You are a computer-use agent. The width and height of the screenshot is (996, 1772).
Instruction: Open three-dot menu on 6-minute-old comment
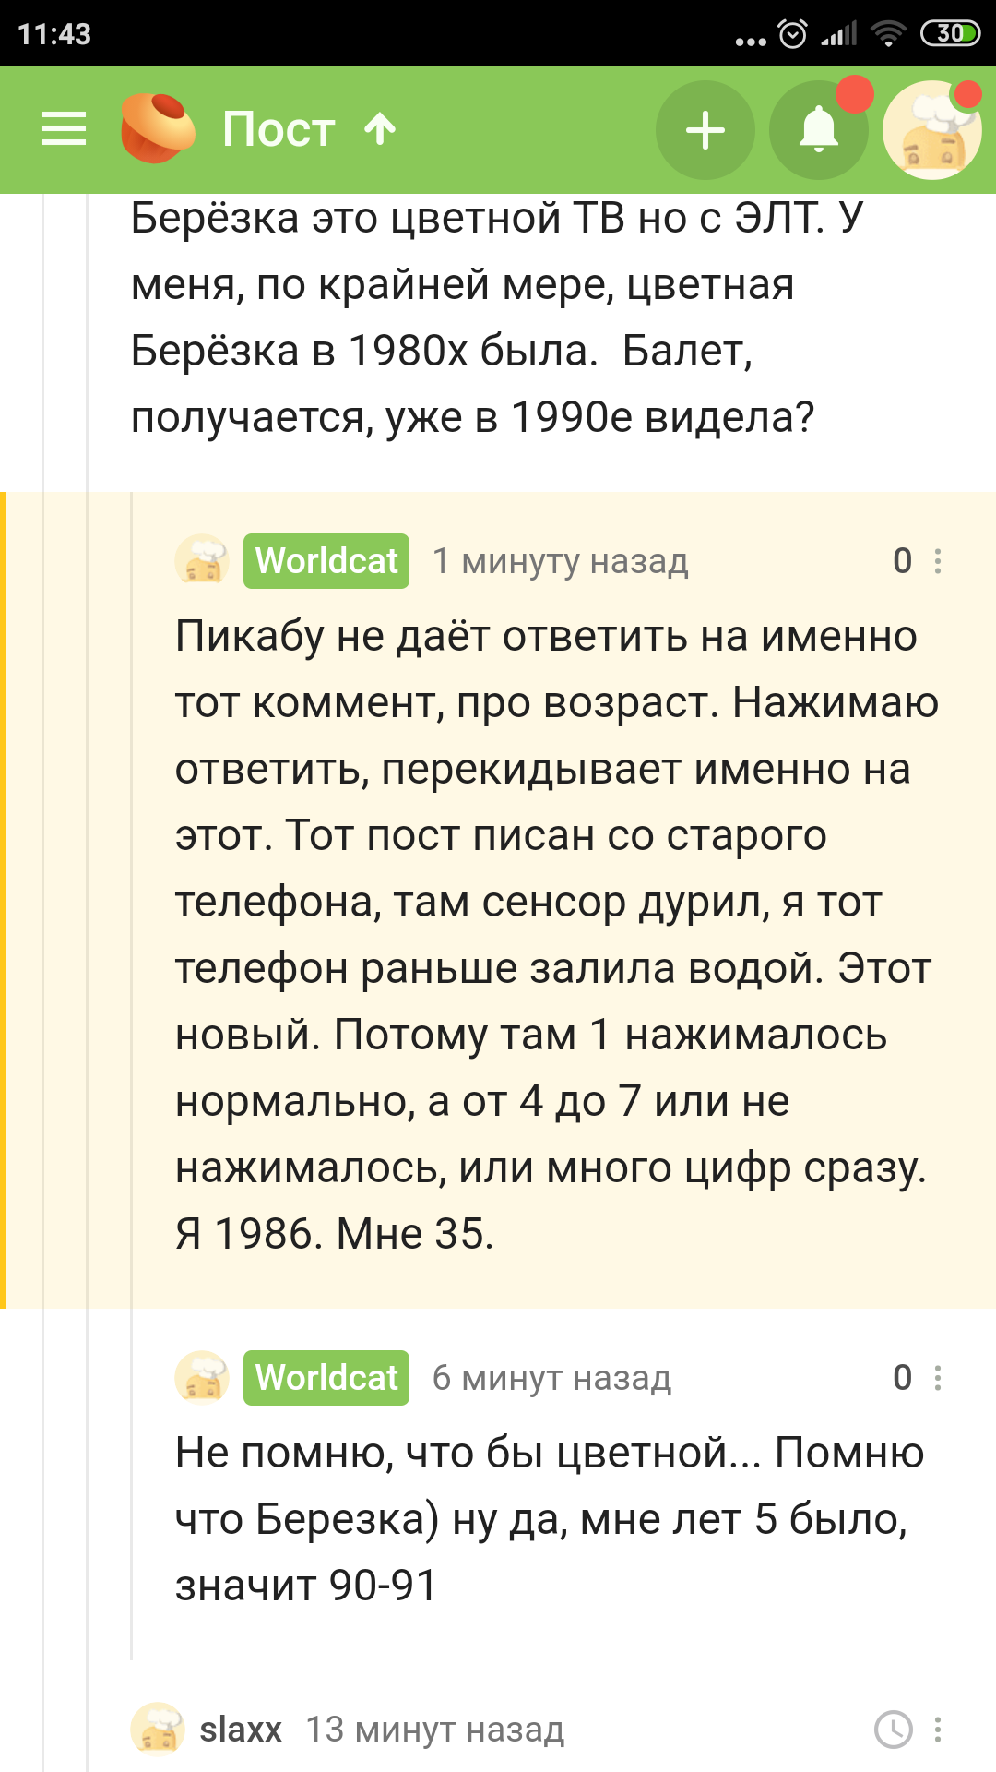click(x=938, y=1378)
